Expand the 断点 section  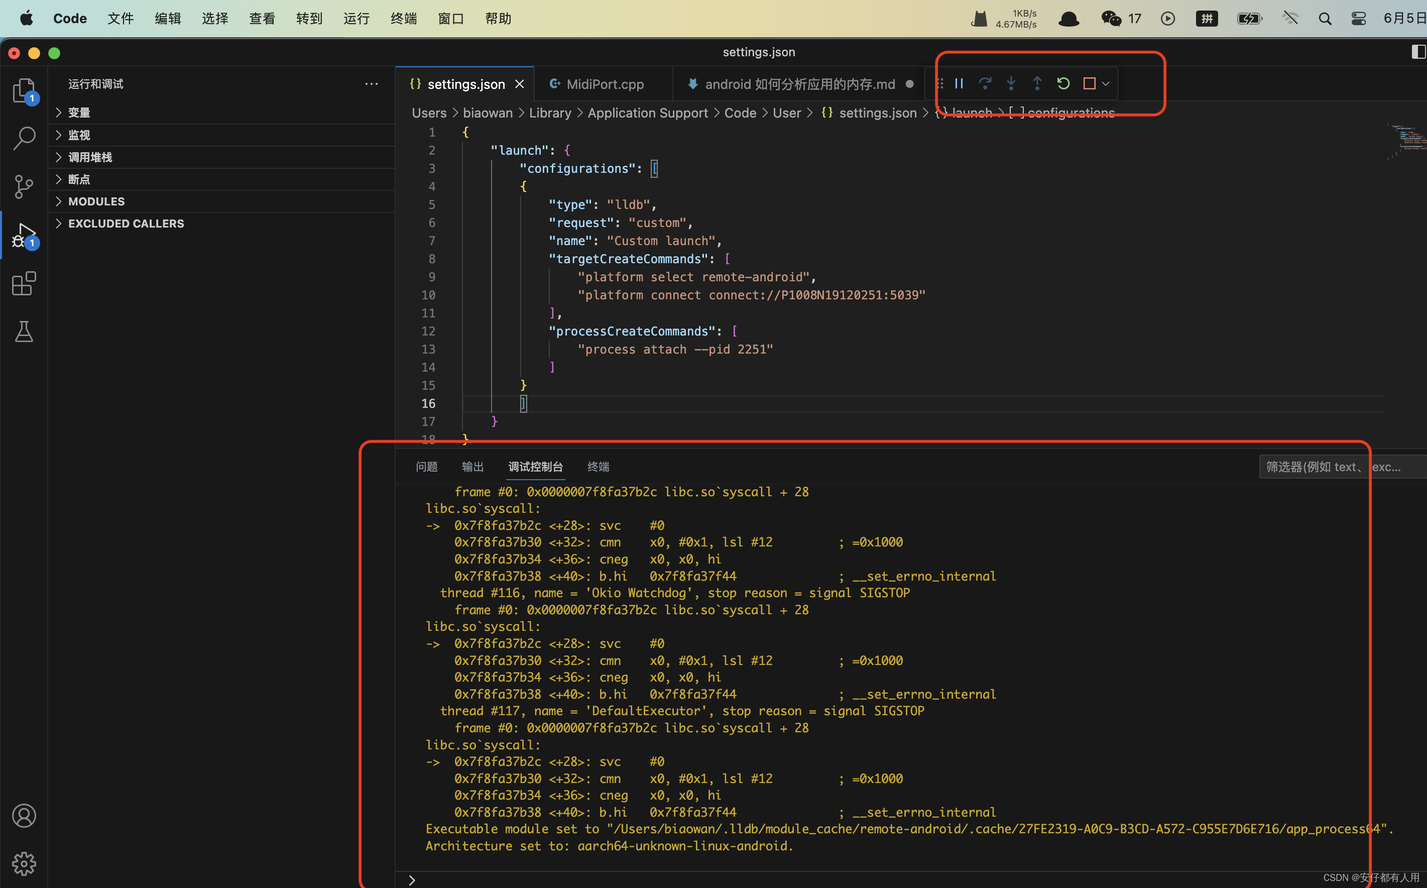(221, 179)
